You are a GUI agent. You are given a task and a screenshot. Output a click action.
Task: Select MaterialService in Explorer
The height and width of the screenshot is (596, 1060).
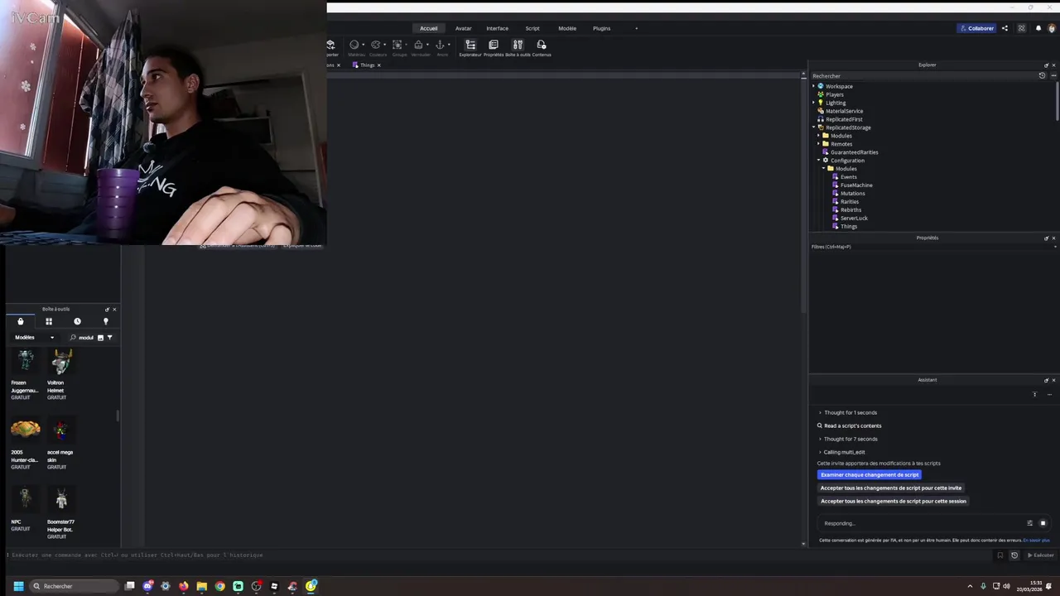[x=844, y=111]
